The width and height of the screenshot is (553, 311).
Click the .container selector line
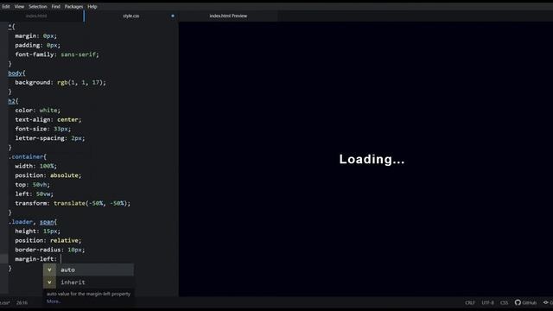pyautogui.click(x=28, y=156)
